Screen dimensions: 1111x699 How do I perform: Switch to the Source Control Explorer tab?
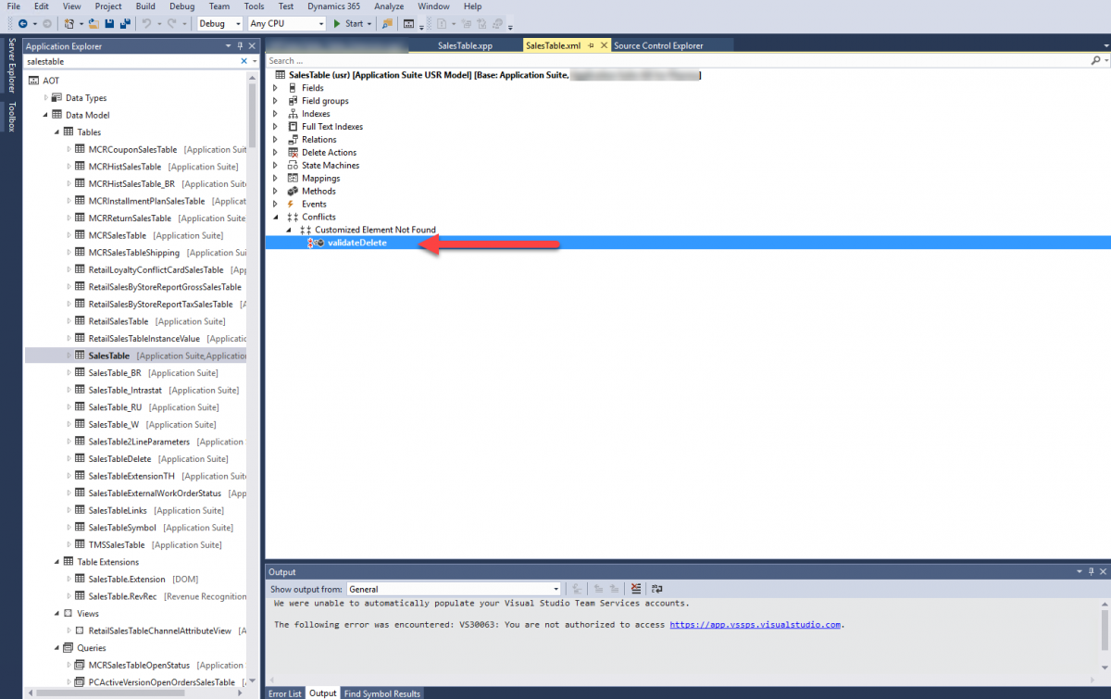point(658,45)
